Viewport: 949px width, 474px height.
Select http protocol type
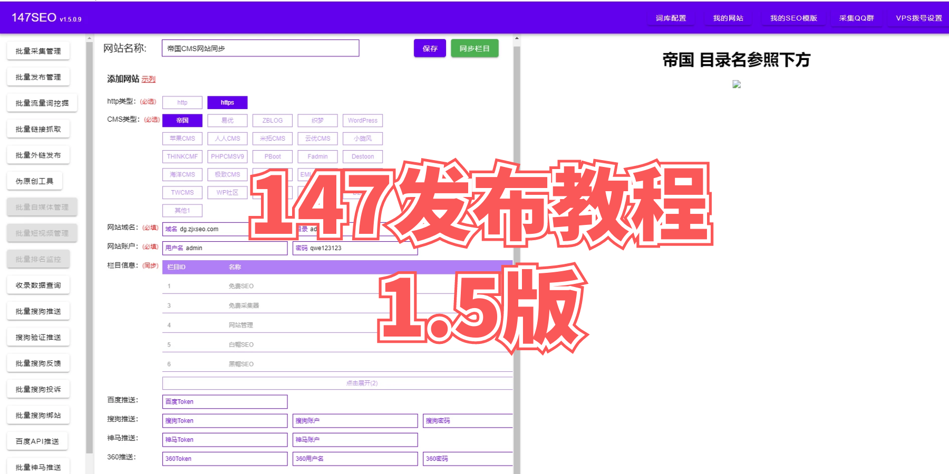click(182, 103)
